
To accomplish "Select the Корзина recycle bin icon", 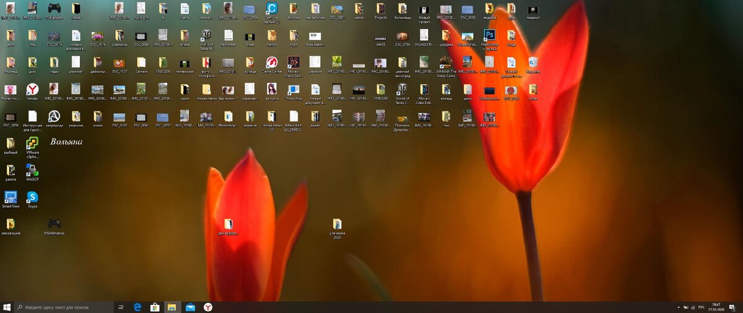I will pos(532,64).
